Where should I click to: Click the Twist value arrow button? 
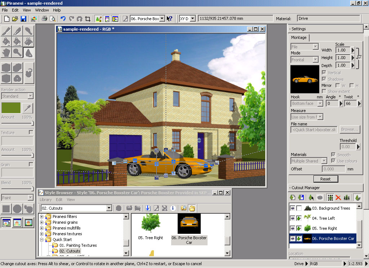pos(359,103)
